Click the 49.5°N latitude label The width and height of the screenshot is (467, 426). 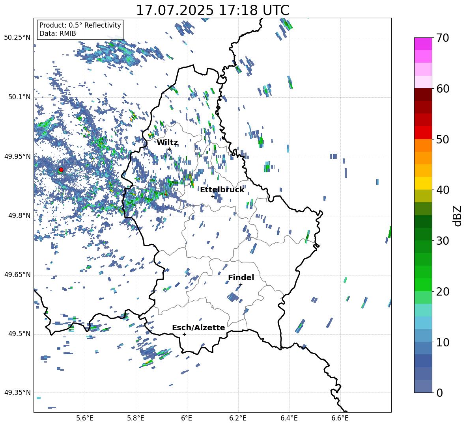click(20, 334)
